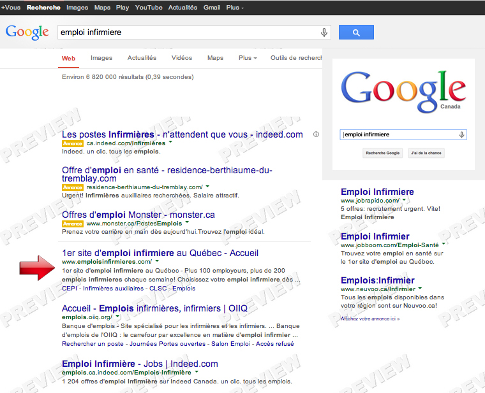
Task: Open dropdown arrow next to emplois.ca.indeed.com/Emplois-Infirmière
Action: coord(196,372)
